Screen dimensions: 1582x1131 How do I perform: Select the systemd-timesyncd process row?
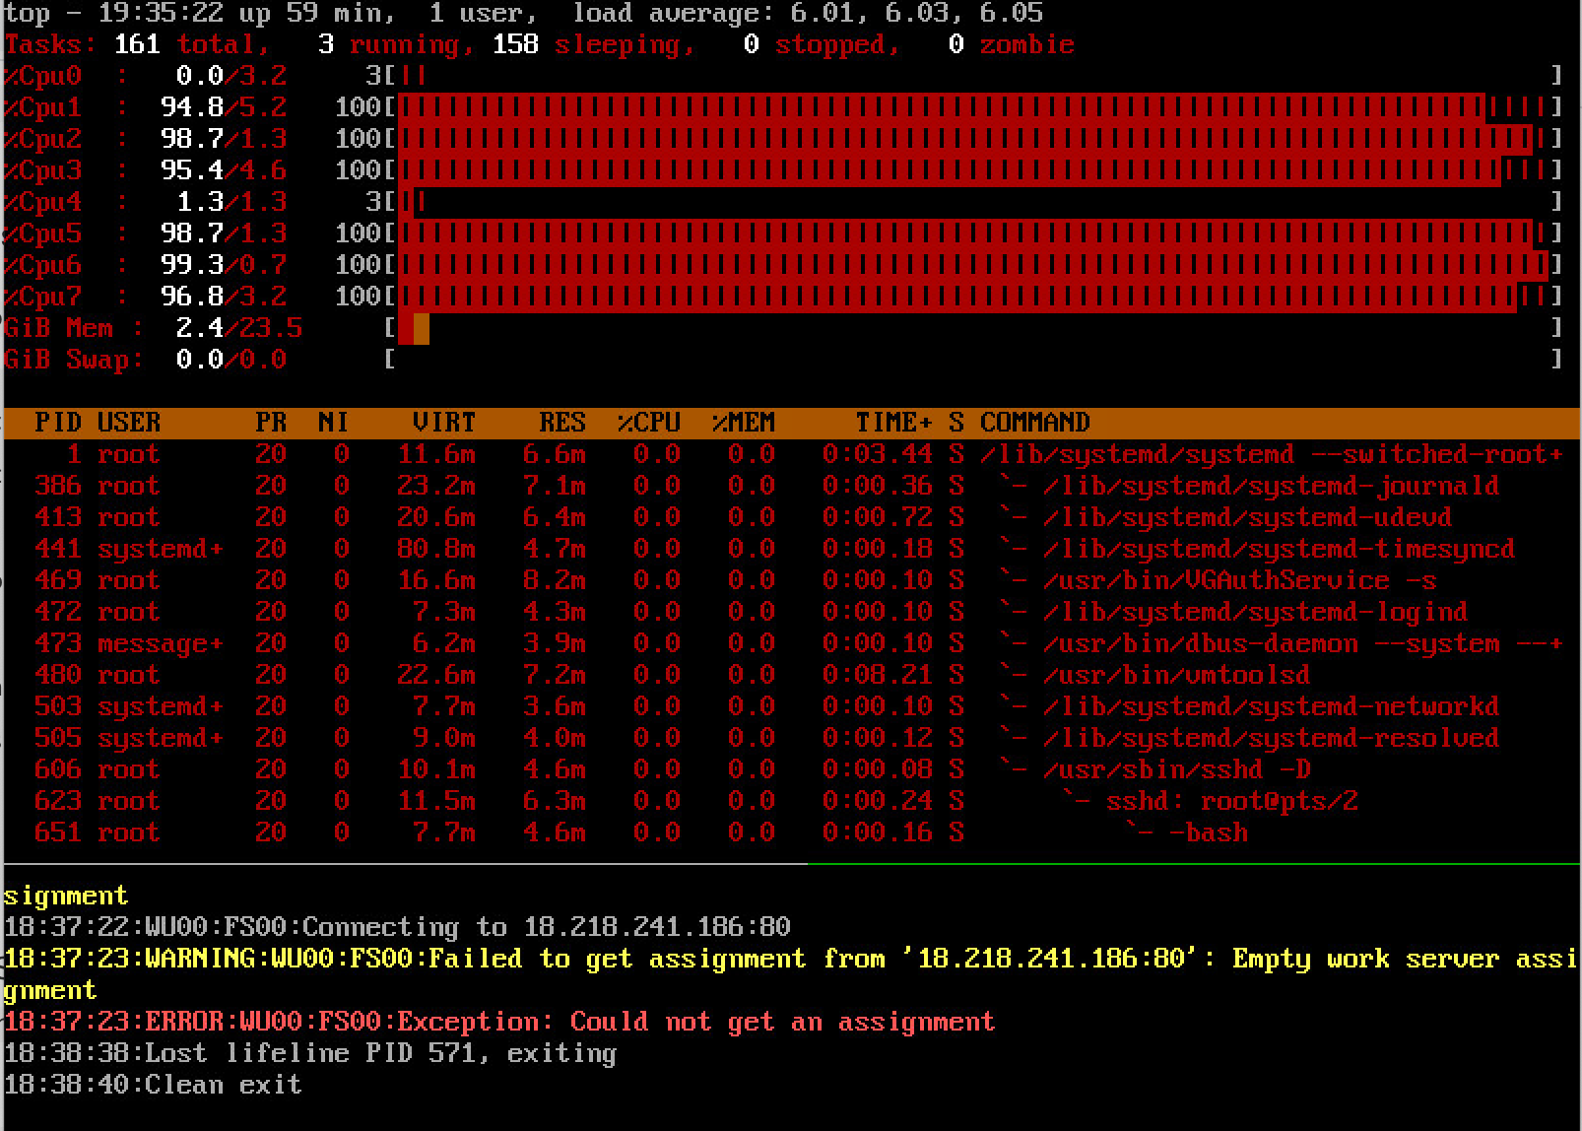(x=792, y=549)
